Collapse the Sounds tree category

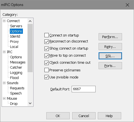(x=4, y=83)
